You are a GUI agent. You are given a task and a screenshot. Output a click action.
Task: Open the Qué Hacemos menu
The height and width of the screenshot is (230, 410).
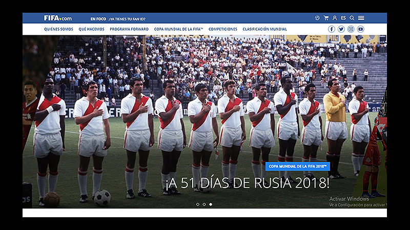[92, 29]
